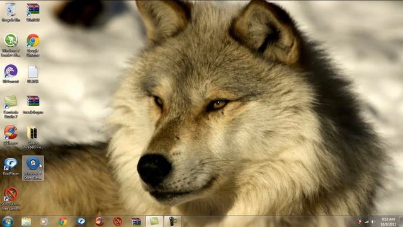Select the green Windows 7 Loader desktop icon
This screenshot has width=403, height=227.
[x=11, y=45]
